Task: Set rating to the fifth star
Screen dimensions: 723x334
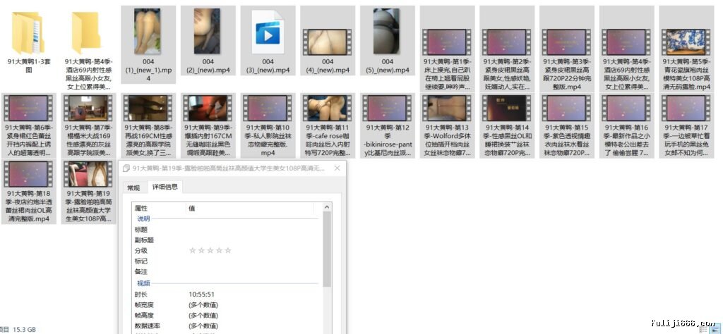Action: coord(228,251)
